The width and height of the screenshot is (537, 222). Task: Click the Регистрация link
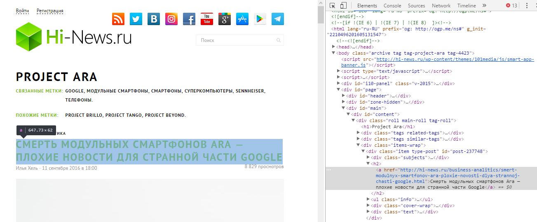tap(50, 11)
